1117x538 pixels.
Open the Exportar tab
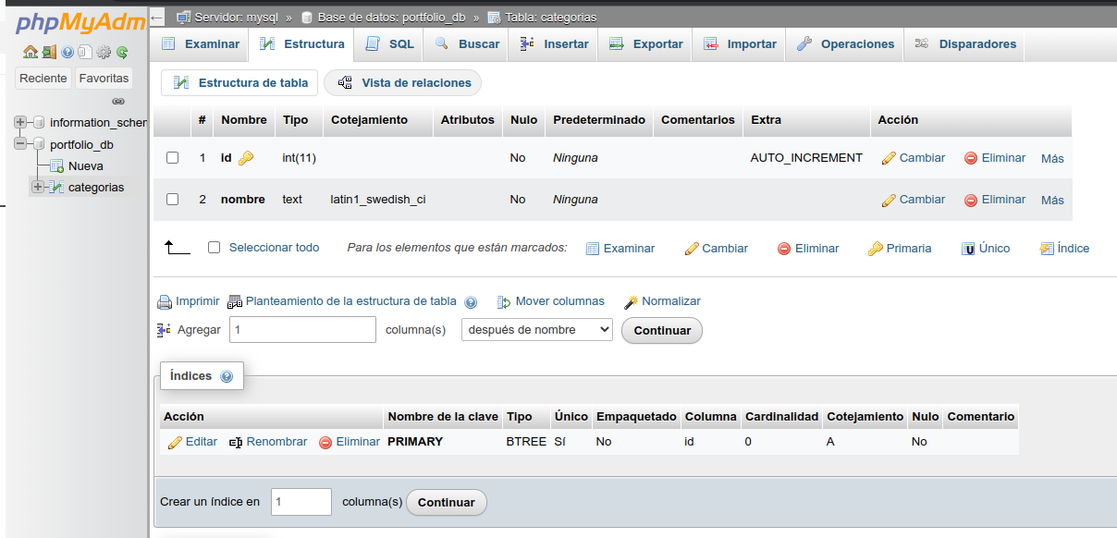pos(646,44)
